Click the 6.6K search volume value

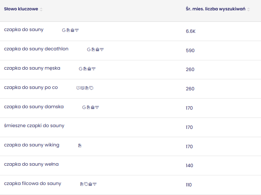191,31
